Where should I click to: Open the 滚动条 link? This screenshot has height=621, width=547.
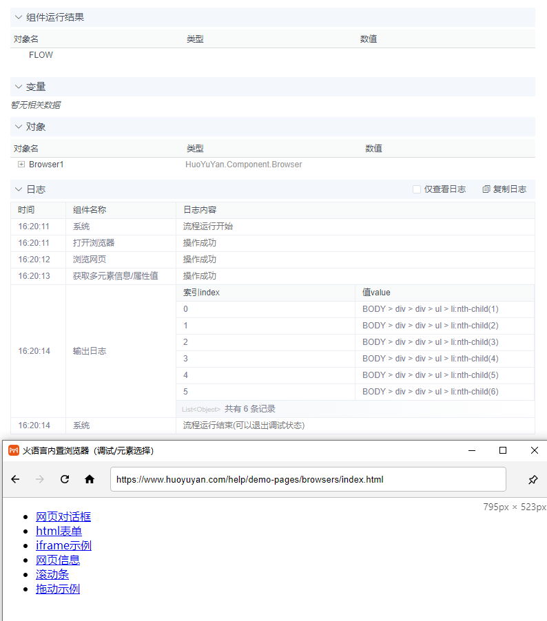pos(52,574)
